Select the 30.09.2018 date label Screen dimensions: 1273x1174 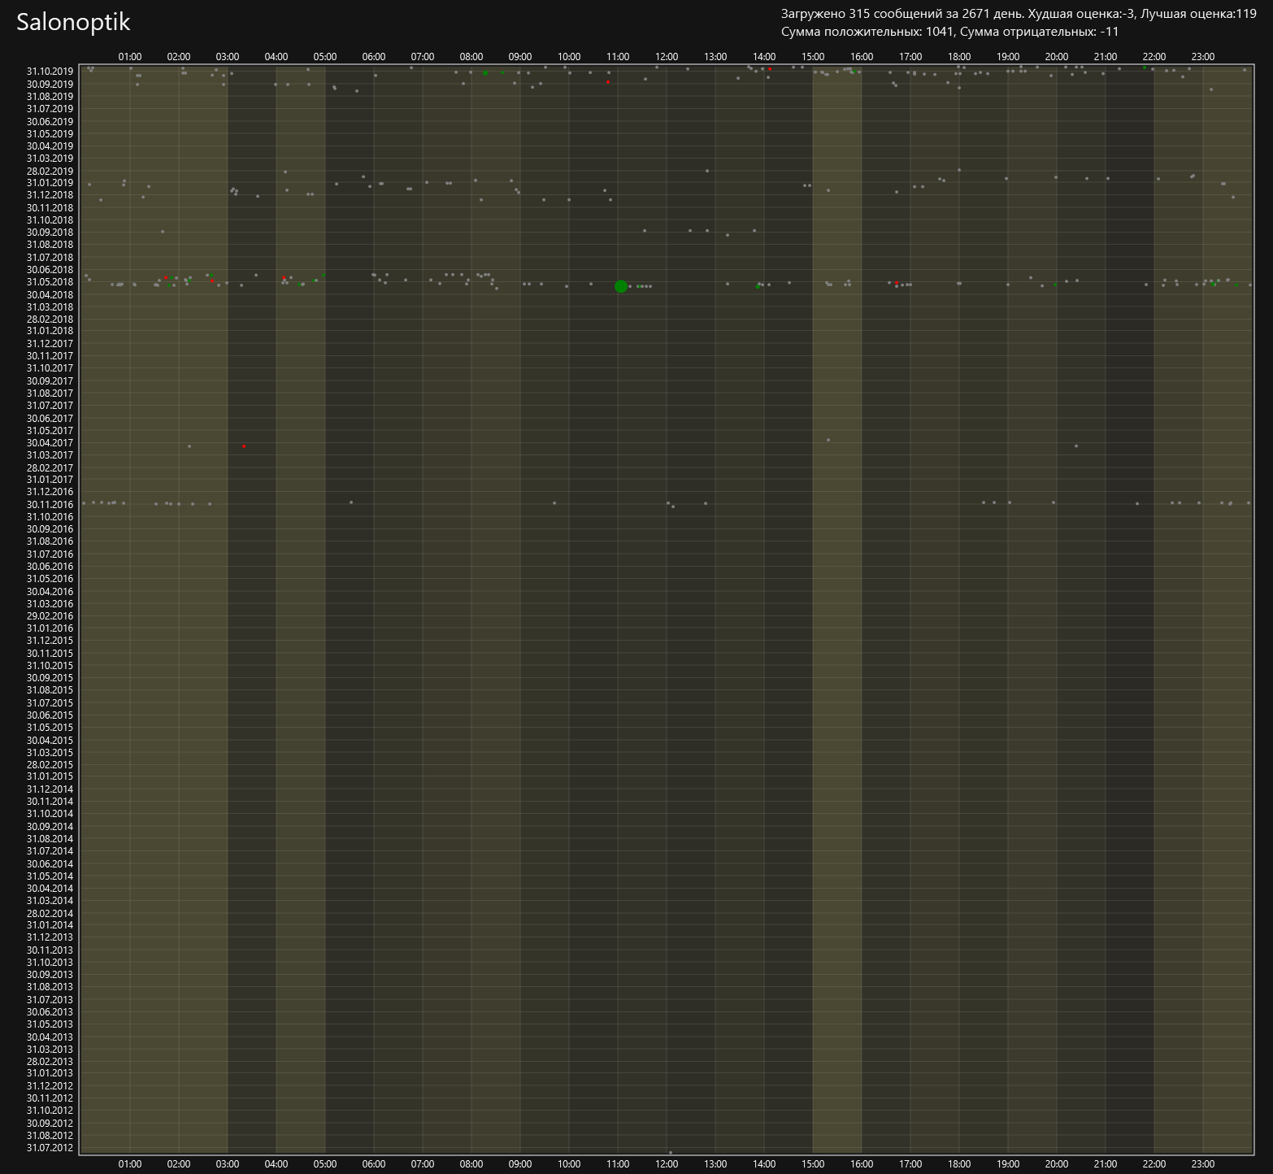click(50, 233)
